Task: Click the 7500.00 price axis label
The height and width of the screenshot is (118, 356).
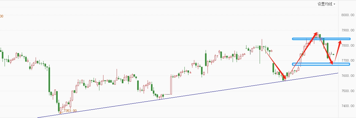Action: pyautogui.click(x=348, y=91)
